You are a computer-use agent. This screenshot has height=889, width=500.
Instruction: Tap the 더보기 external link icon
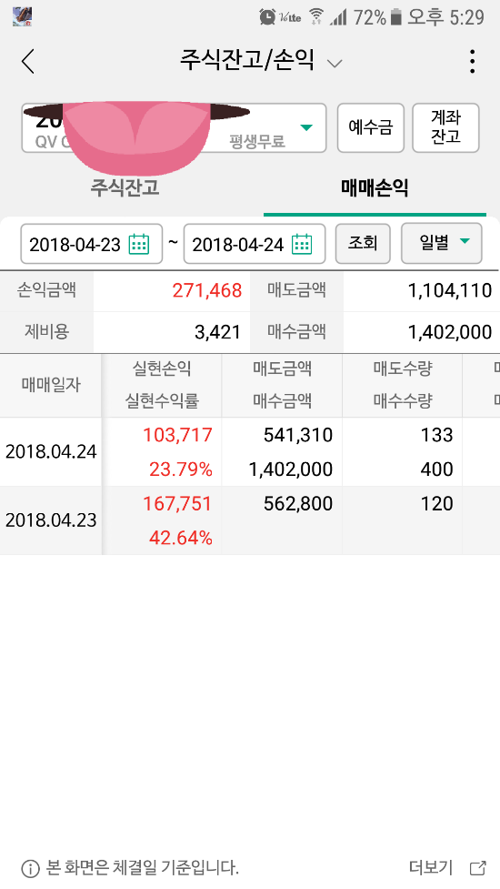[478, 867]
